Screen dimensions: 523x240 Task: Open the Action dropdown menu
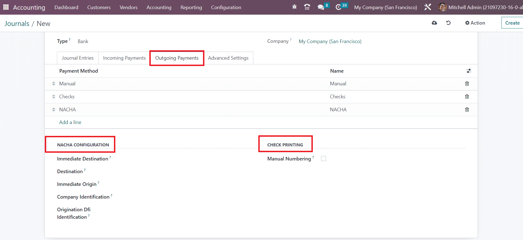[475, 23]
